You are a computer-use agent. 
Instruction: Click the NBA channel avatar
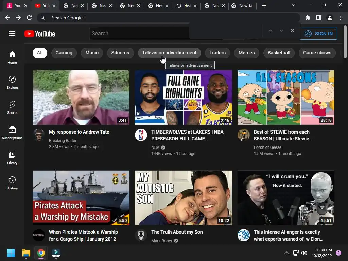point(141,135)
